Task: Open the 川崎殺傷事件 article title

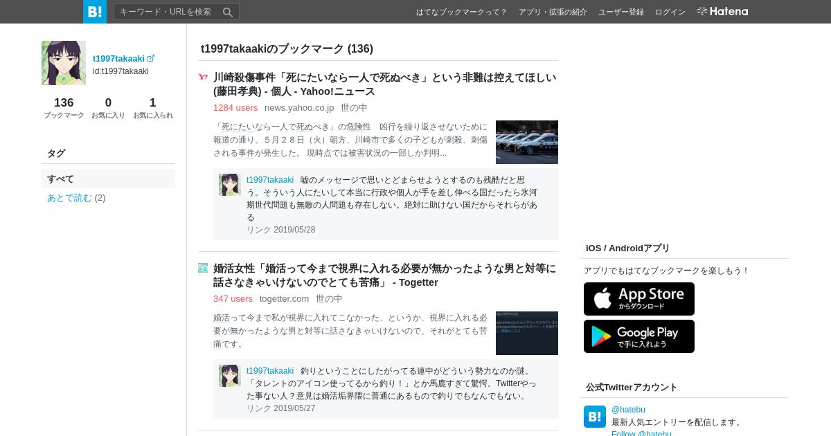Action: pos(384,84)
